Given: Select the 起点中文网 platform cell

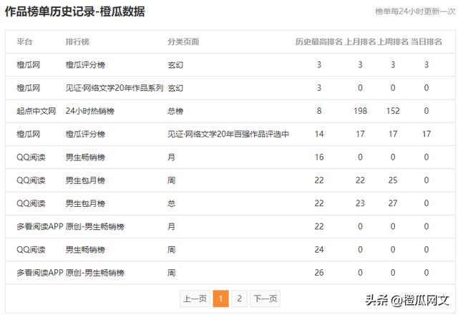Looking at the screenshot, I should (36, 111).
